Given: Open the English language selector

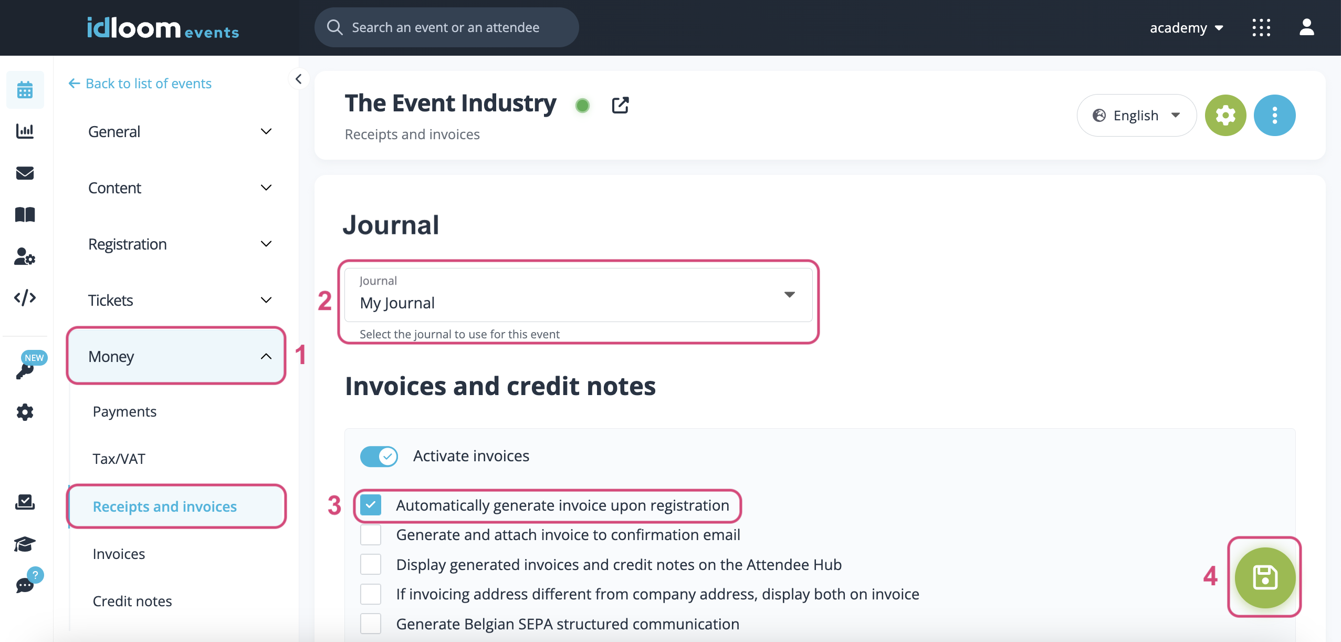Looking at the screenshot, I should 1136,115.
